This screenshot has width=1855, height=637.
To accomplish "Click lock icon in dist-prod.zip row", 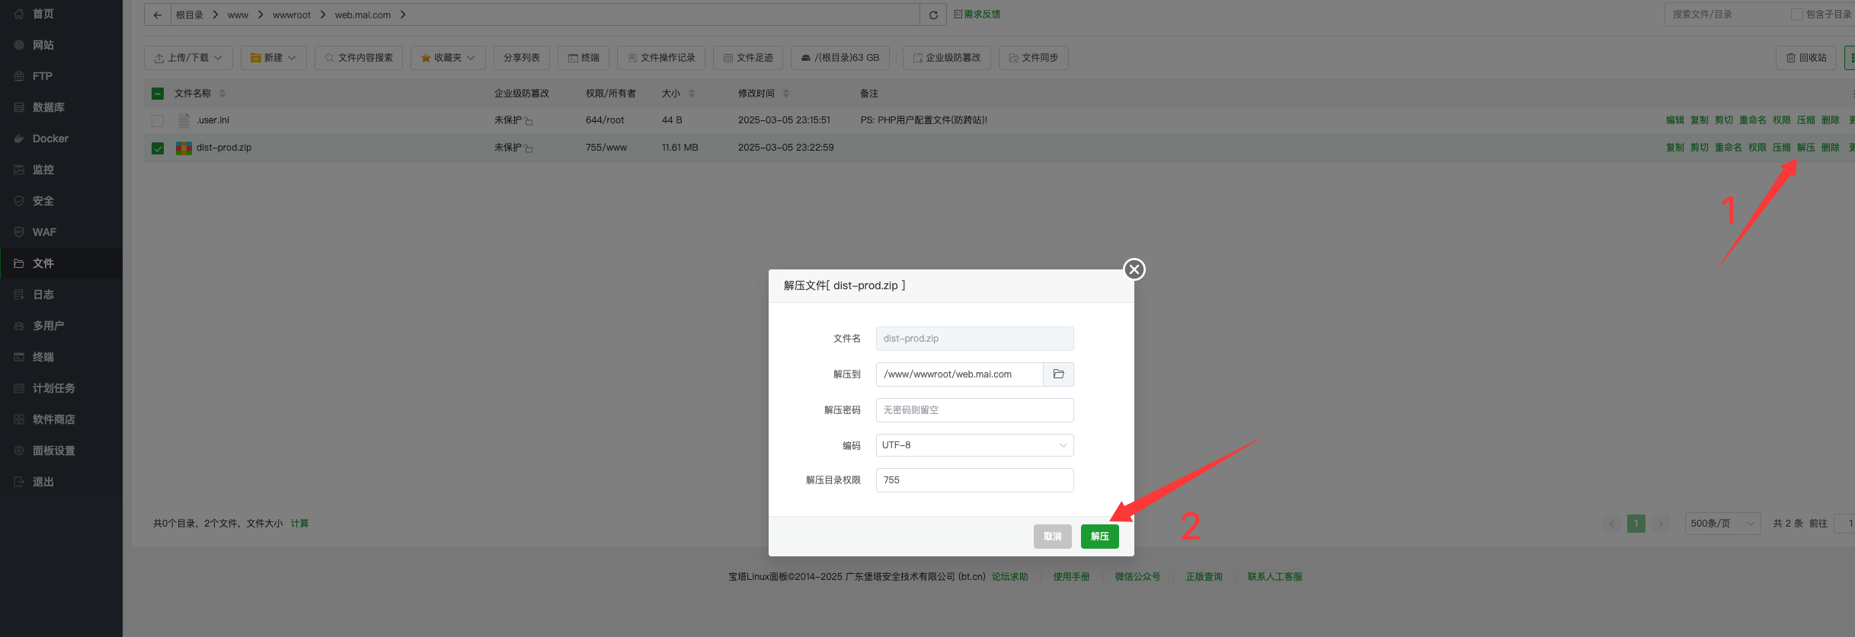I will [x=529, y=148].
